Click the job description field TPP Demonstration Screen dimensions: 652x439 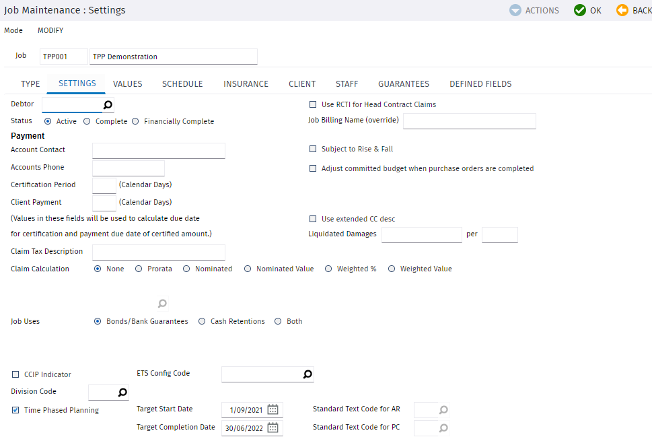click(174, 57)
